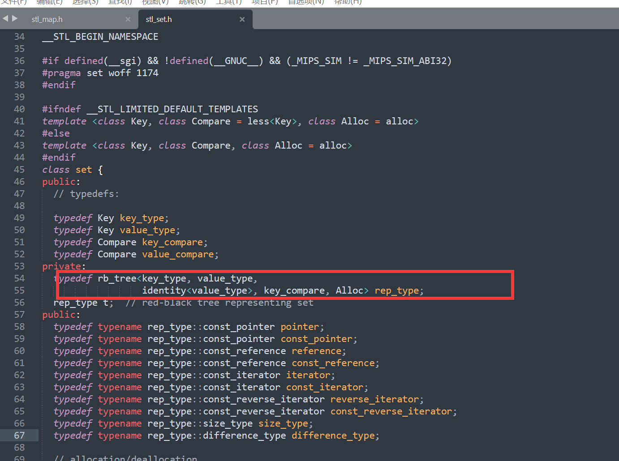Click orange rep_type ending line 55
This screenshot has height=461, width=619.
tap(397, 290)
